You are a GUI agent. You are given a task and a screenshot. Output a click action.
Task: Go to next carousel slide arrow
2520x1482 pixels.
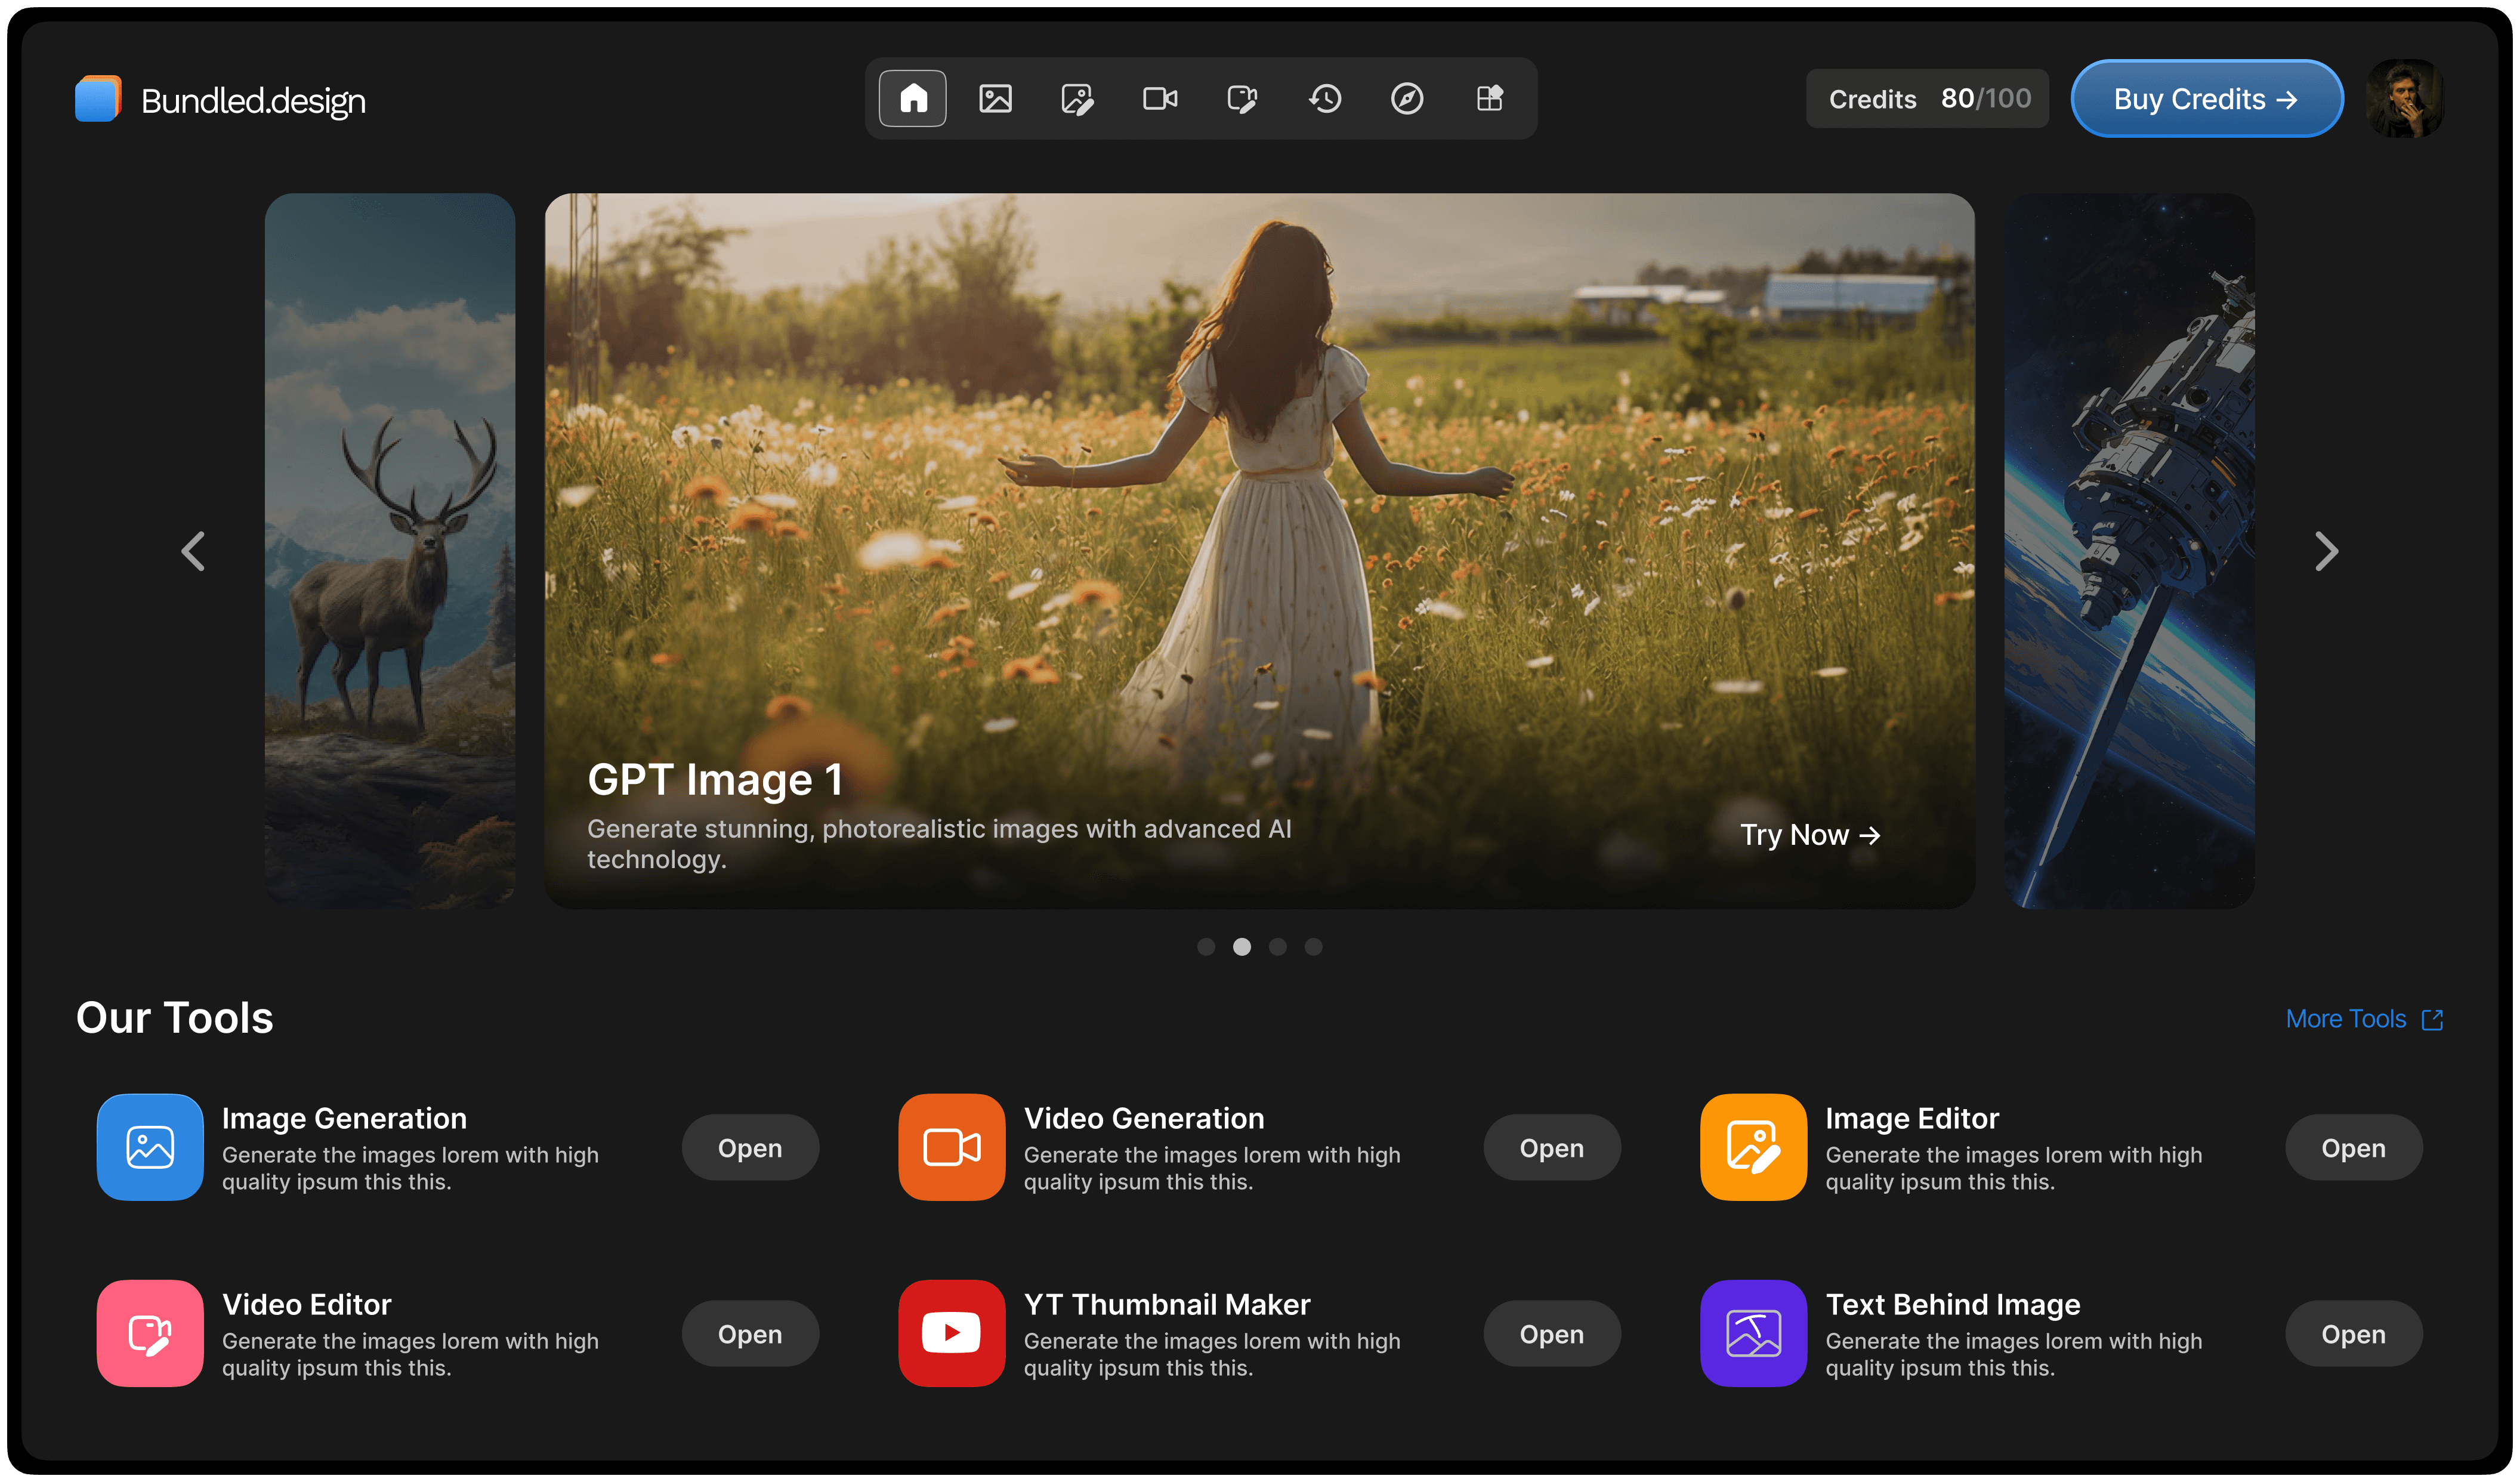[x=2326, y=551]
